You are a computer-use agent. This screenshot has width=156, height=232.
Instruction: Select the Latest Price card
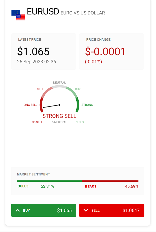click(x=44, y=51)
